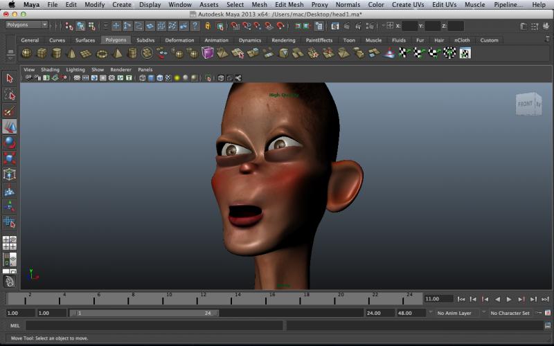Create a polygon torus from the shelf
This screenshot has height=346, width=554.
click(x=102, y=53)
